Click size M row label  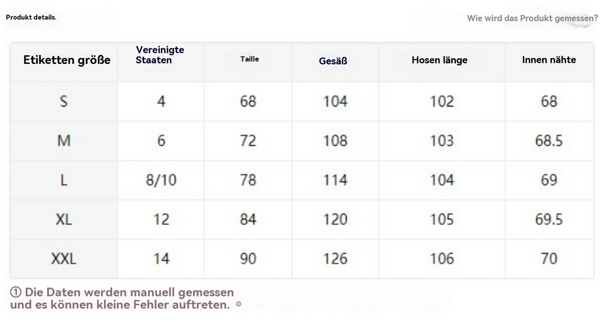click(64, 141)
